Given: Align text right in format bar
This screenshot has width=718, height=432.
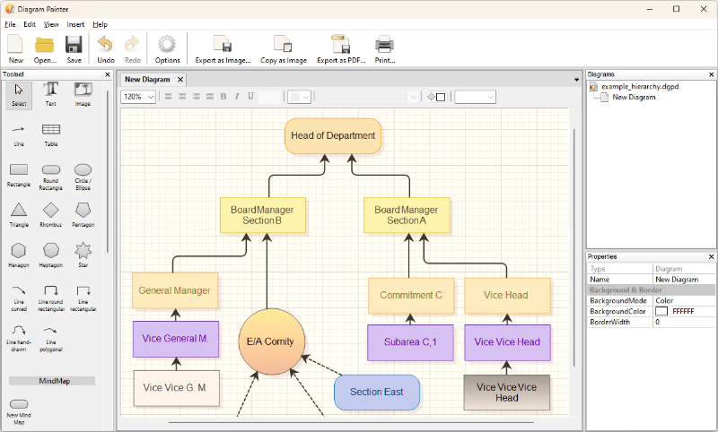Looking at the screenshot, I should pos(196,97).
